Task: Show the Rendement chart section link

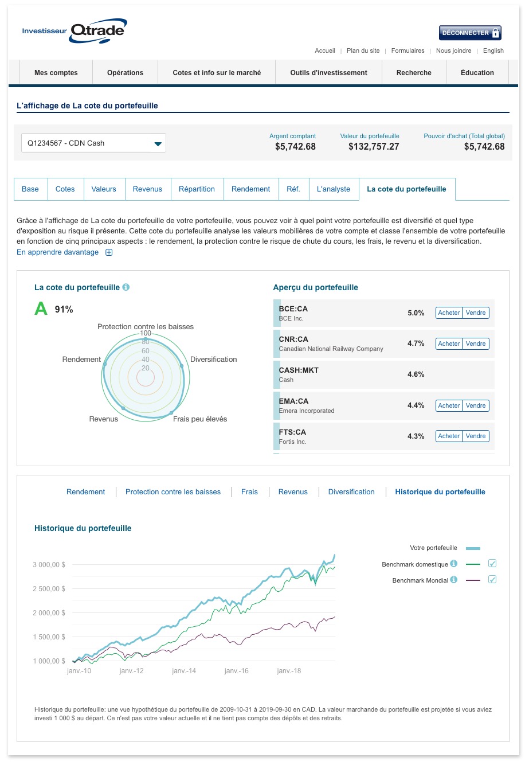Action: [x=85, y=492]
